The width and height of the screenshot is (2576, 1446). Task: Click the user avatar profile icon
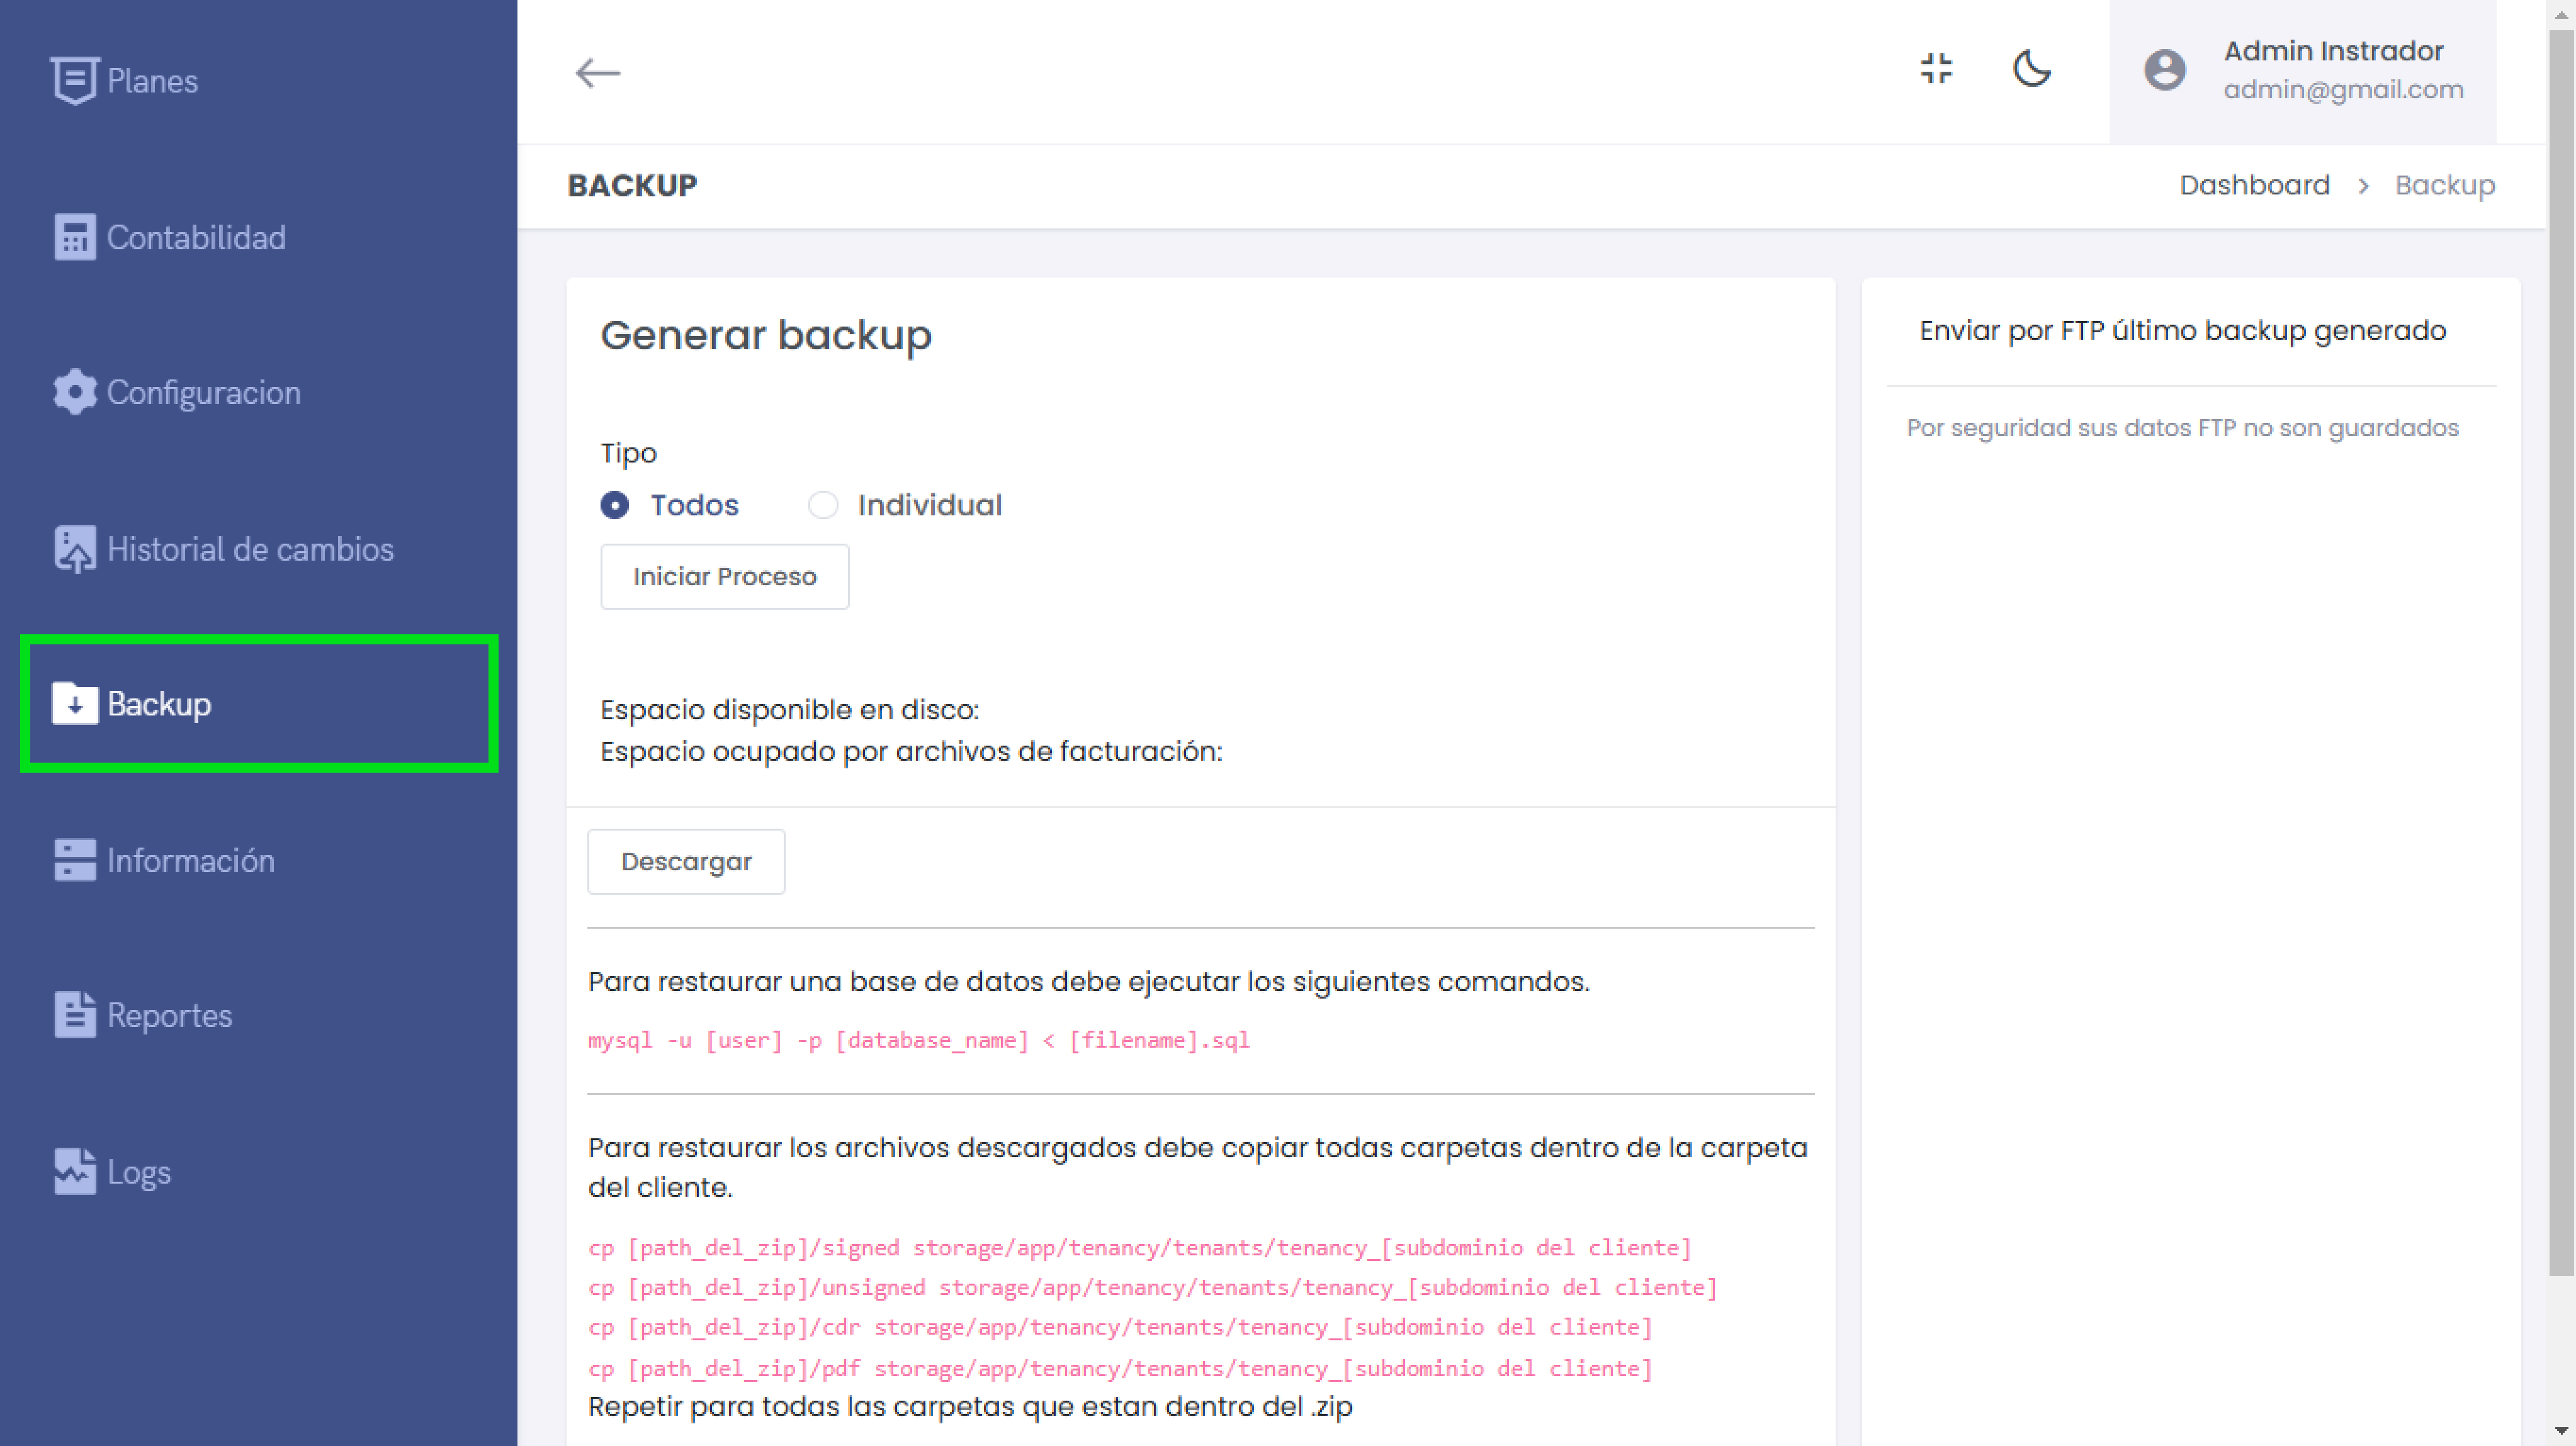(2164, 70)
